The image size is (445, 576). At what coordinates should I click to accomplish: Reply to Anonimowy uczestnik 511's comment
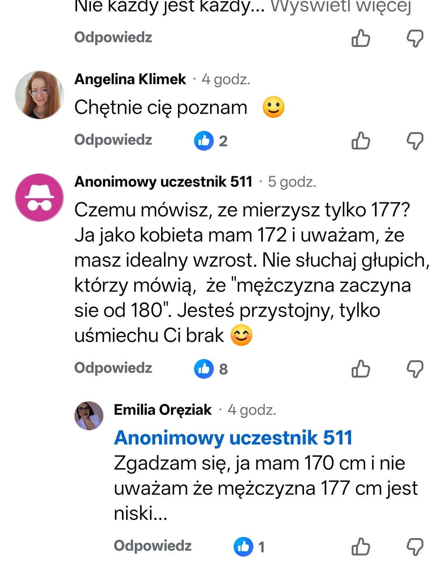113,368
